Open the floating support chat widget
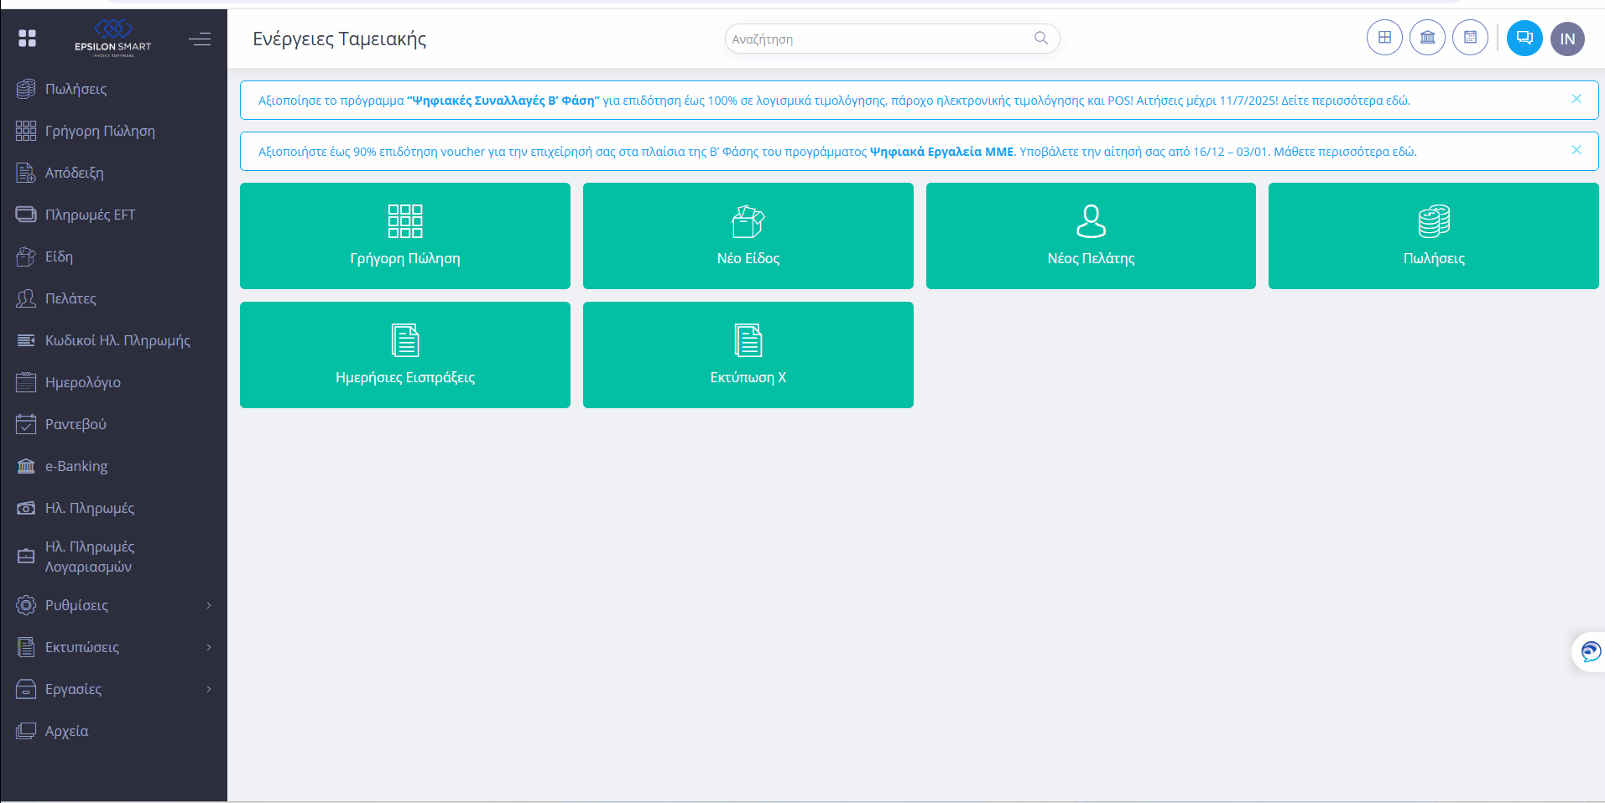 (1590, 651)
